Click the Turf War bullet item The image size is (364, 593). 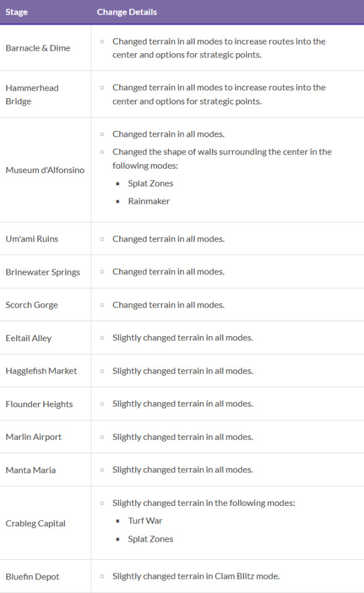[145, 521]
